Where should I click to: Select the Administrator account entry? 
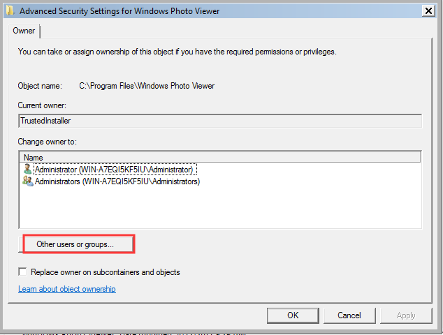click(115, 170)
